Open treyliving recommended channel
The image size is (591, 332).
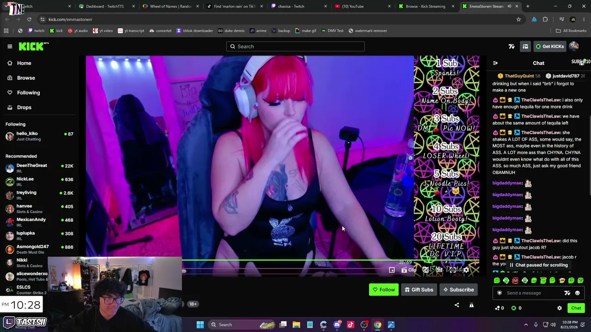[39, 195]
